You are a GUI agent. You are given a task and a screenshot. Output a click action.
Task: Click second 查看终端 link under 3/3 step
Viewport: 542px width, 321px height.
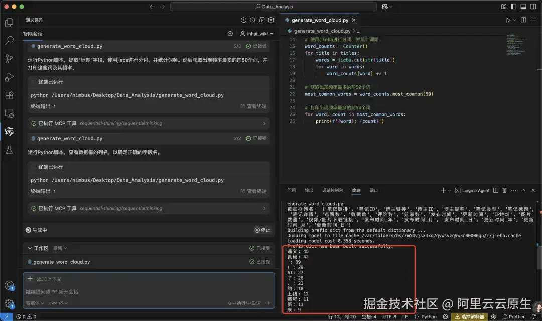(x=254, y=191)
